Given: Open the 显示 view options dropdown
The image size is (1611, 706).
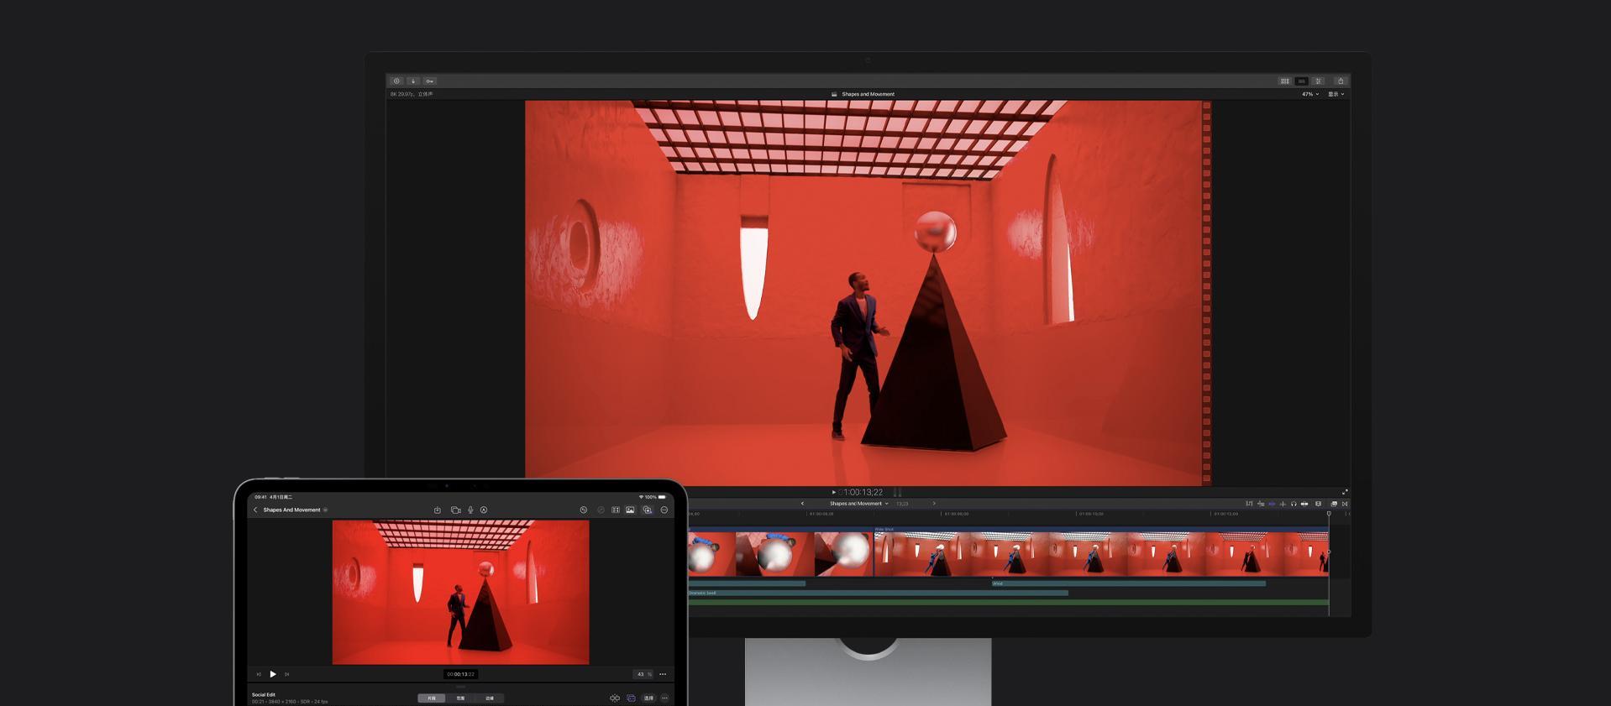Looking at the screenshot, I should coord(1336,94).
